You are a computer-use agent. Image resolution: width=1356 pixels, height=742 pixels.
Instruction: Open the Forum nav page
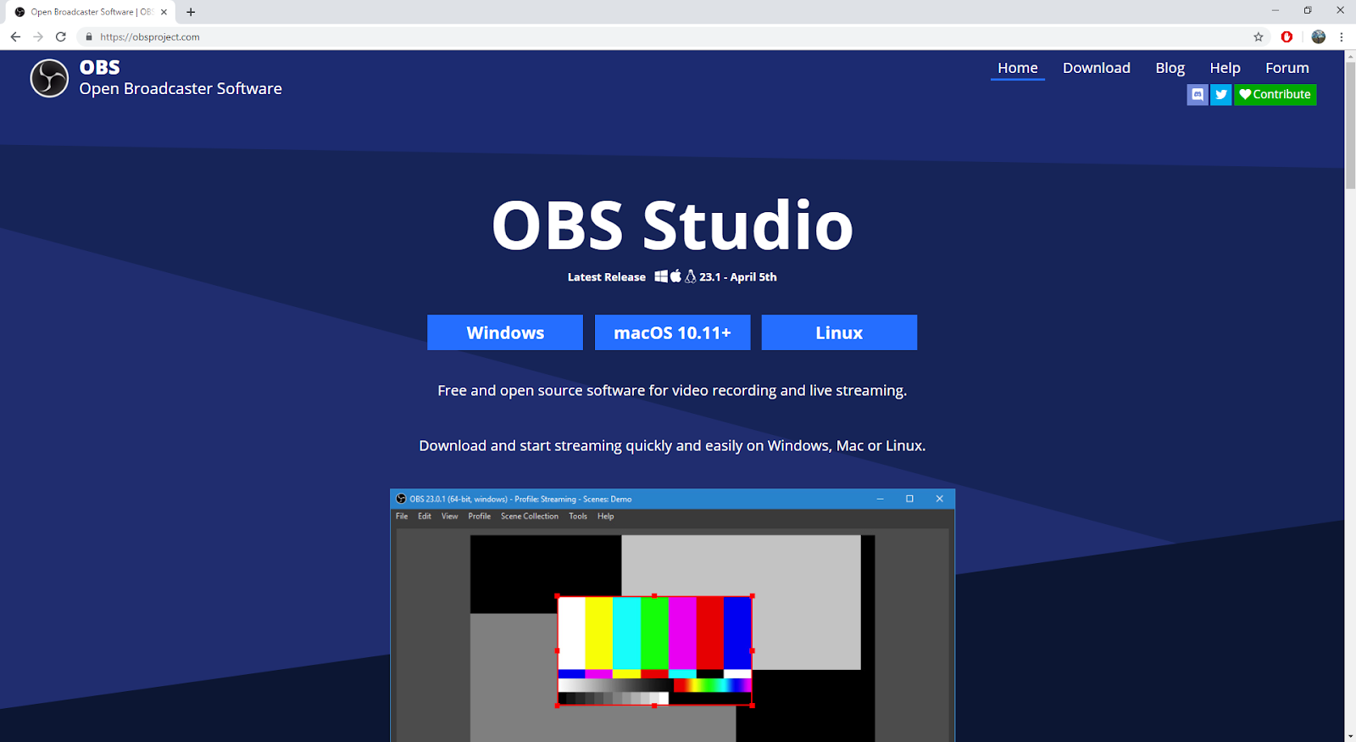click(x=1287, y=68)
